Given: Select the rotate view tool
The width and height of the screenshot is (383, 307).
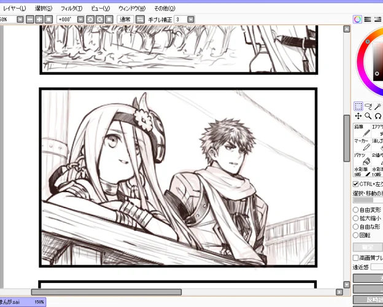Looking at the screenshot, I should click(378, 116).
